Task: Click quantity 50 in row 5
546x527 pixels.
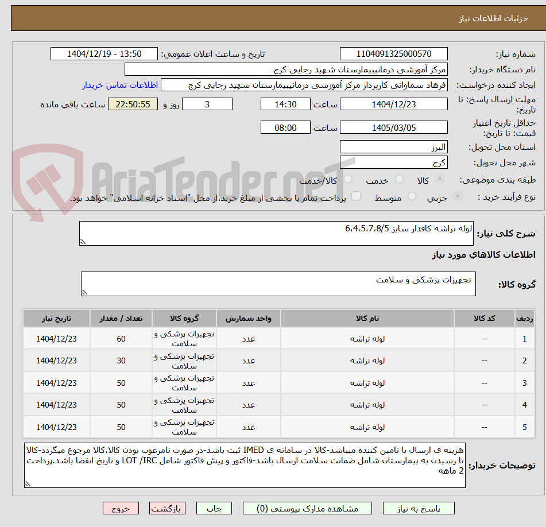Action: (121, 427)
